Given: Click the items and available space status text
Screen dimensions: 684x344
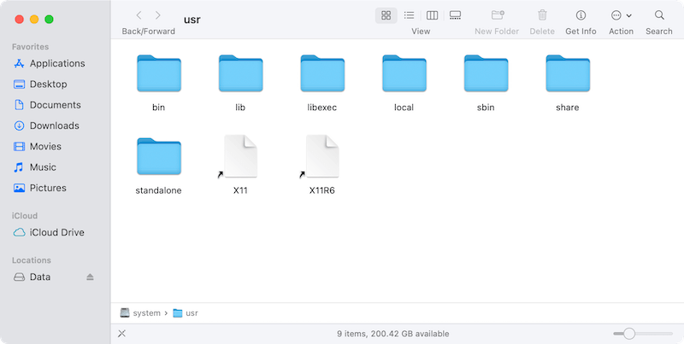Looking at the screenshot, I should [x=393, y=334].
